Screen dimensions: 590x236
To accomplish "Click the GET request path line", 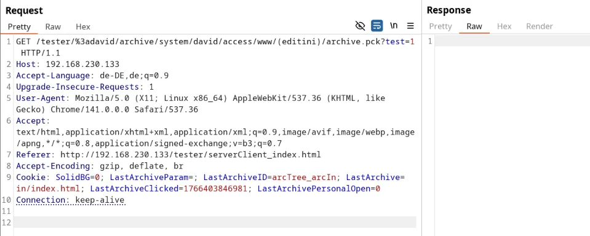I will point(215,42).
